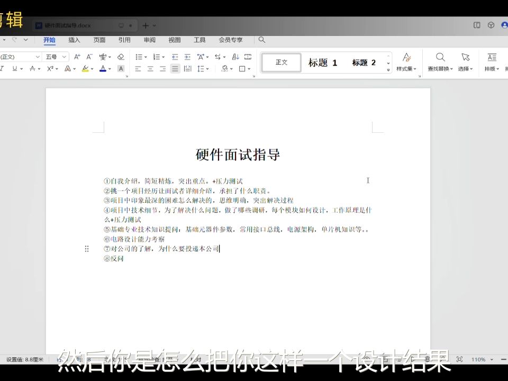Toggle superscript X² formatting

click(x=50, y=69)
